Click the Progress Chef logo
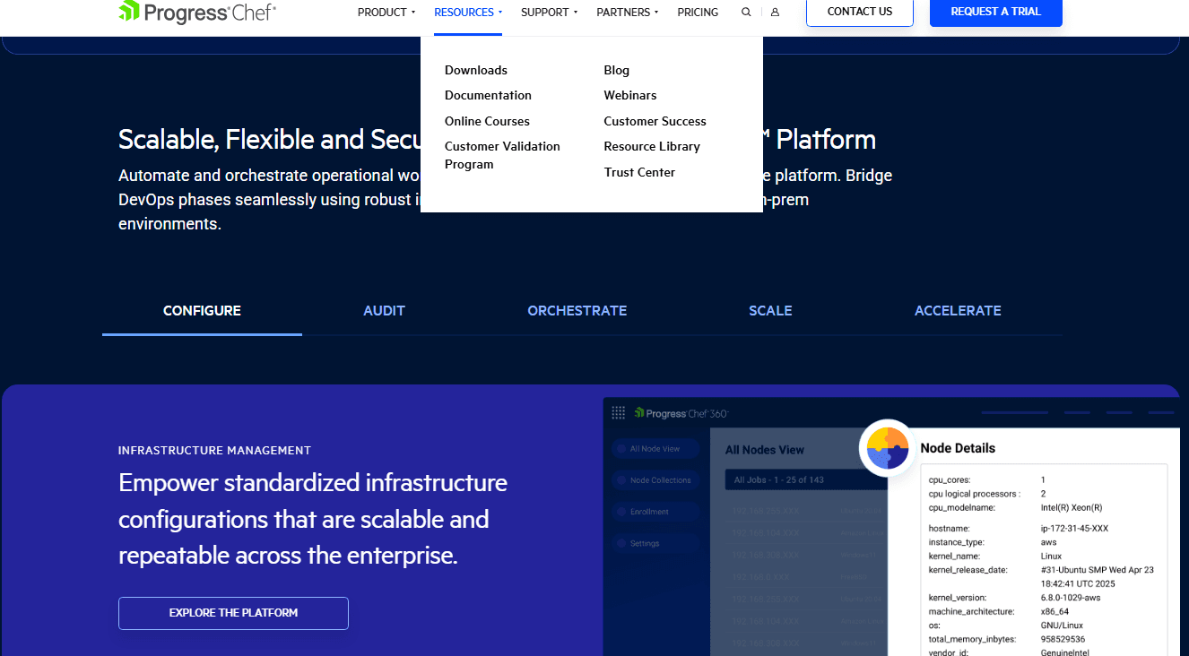 click(x=197, y=12)
